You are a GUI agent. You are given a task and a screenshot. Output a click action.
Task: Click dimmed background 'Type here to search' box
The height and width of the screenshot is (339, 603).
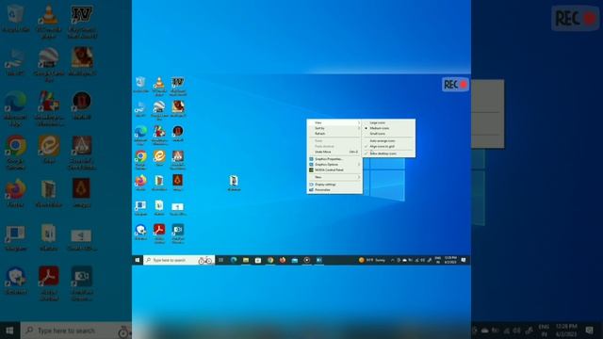[75, 331]
